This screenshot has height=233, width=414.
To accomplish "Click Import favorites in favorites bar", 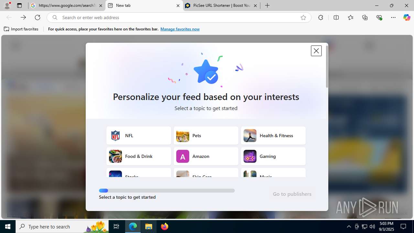I will pos(21,29).
